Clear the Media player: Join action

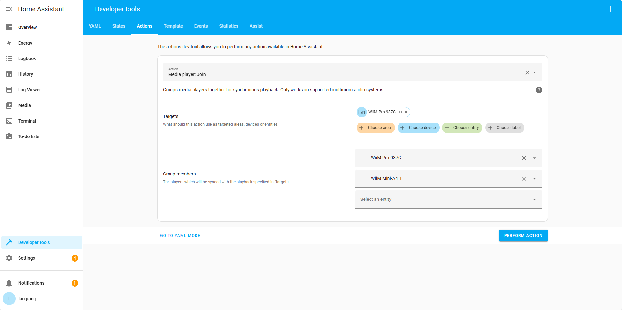coord(527,73)
